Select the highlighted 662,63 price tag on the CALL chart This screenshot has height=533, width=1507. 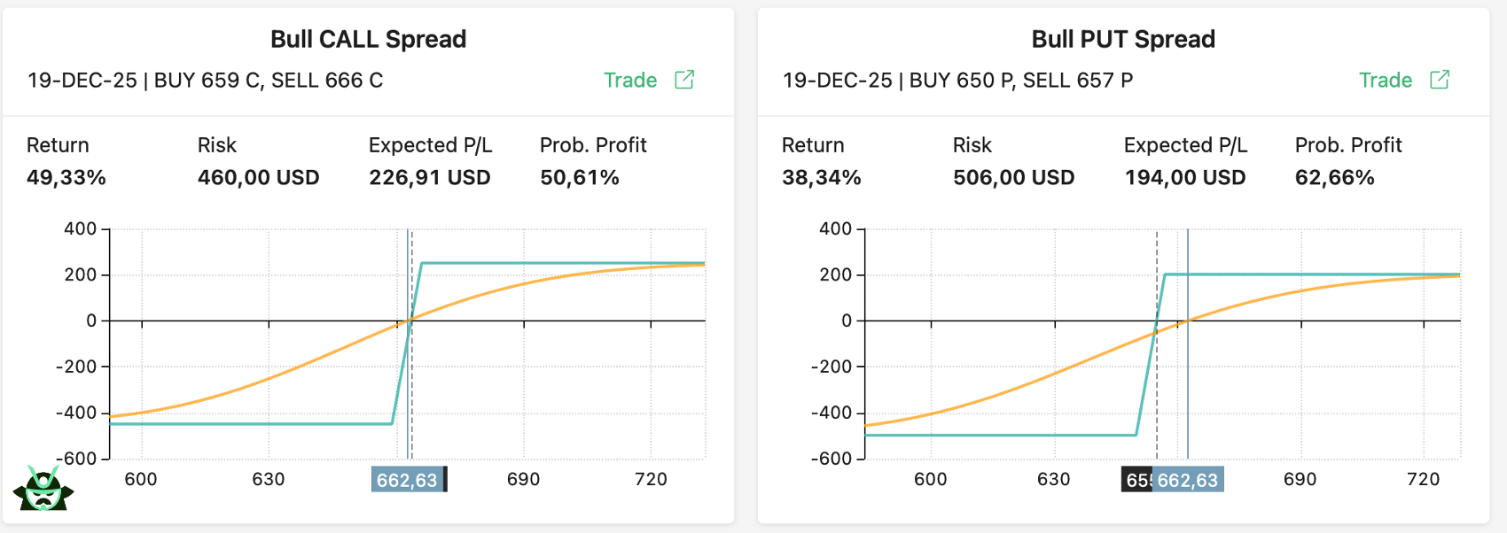(x=409, y=479)
